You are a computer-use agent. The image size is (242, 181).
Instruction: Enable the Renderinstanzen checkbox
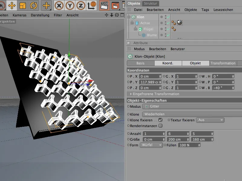(160, 126)
